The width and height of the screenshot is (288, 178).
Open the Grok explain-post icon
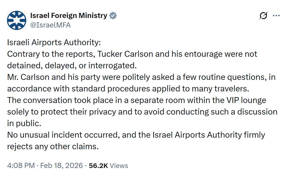pyautogui.click(x=263, y=16)
